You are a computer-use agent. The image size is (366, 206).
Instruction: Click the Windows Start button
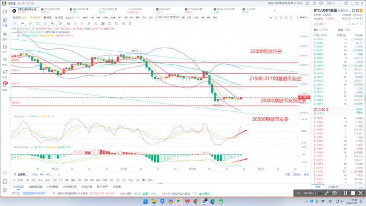coord(145,201)
